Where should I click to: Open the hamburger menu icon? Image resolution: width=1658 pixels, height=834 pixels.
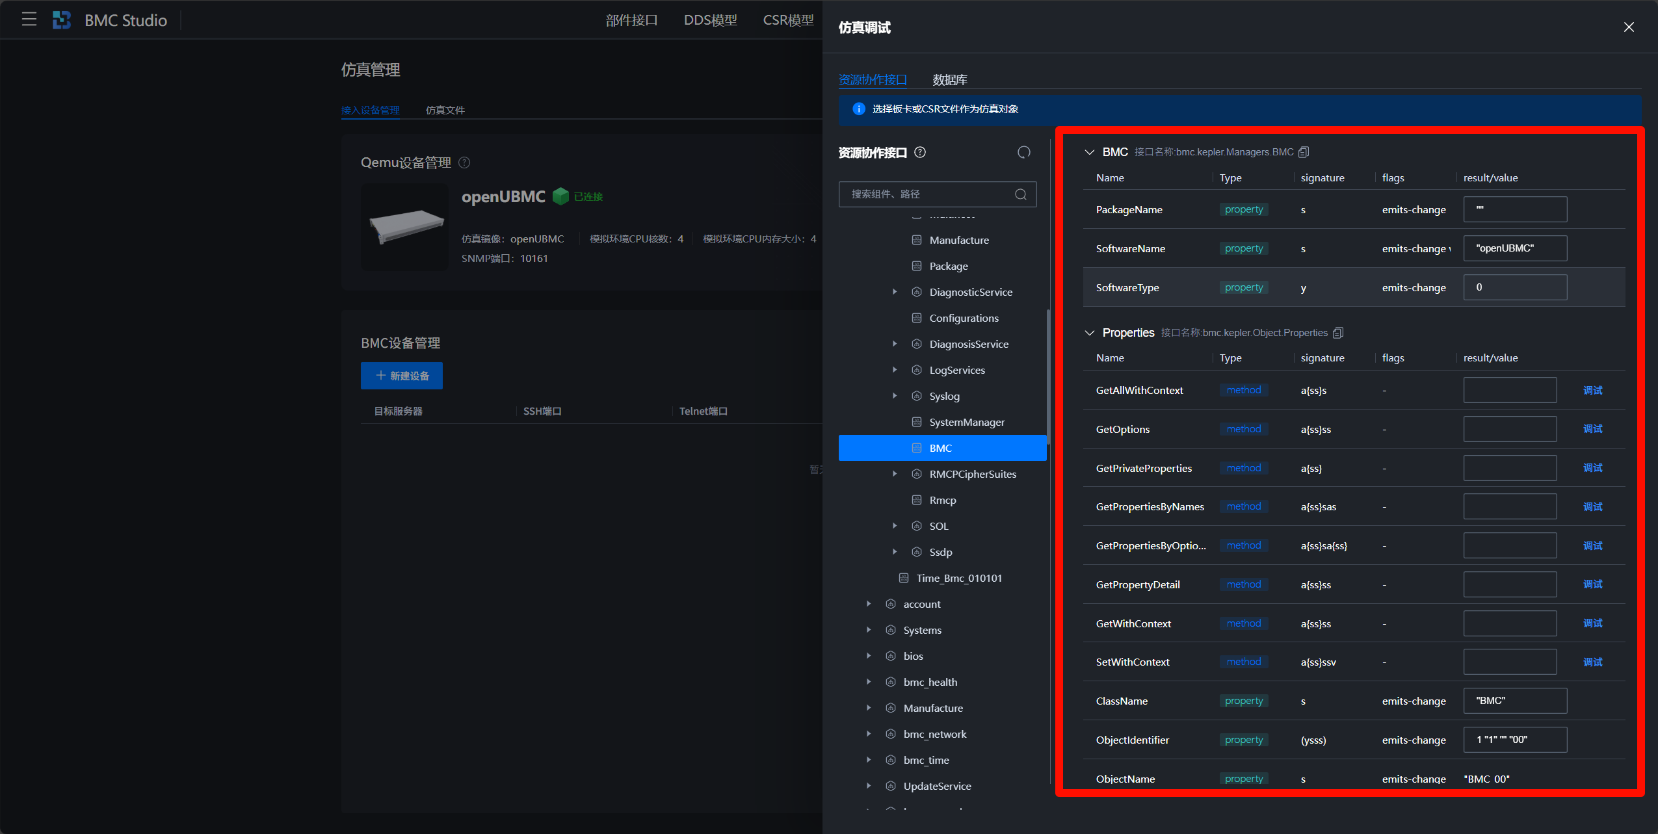click(29, 20)
